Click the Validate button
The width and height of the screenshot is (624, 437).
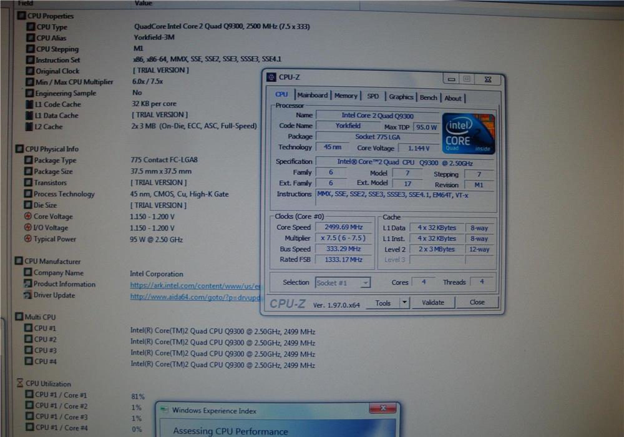pyautogui.click(x=433, y=303)
